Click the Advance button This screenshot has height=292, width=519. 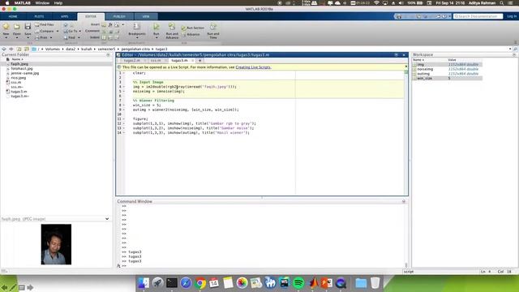191,34
